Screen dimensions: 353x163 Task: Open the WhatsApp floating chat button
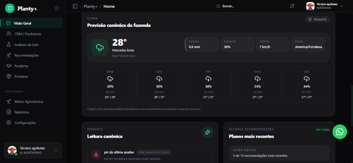click(x=340, y=132)
